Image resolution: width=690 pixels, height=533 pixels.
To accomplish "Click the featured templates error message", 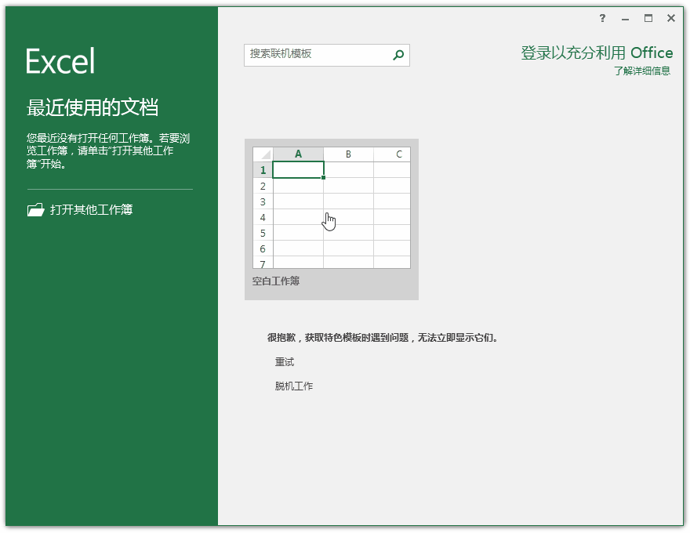I will click(383, 336).
